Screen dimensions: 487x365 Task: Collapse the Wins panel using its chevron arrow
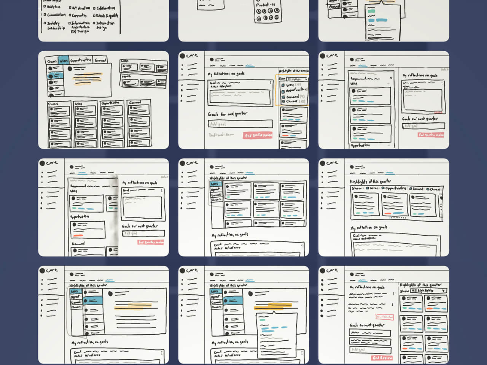click(390, 78)
